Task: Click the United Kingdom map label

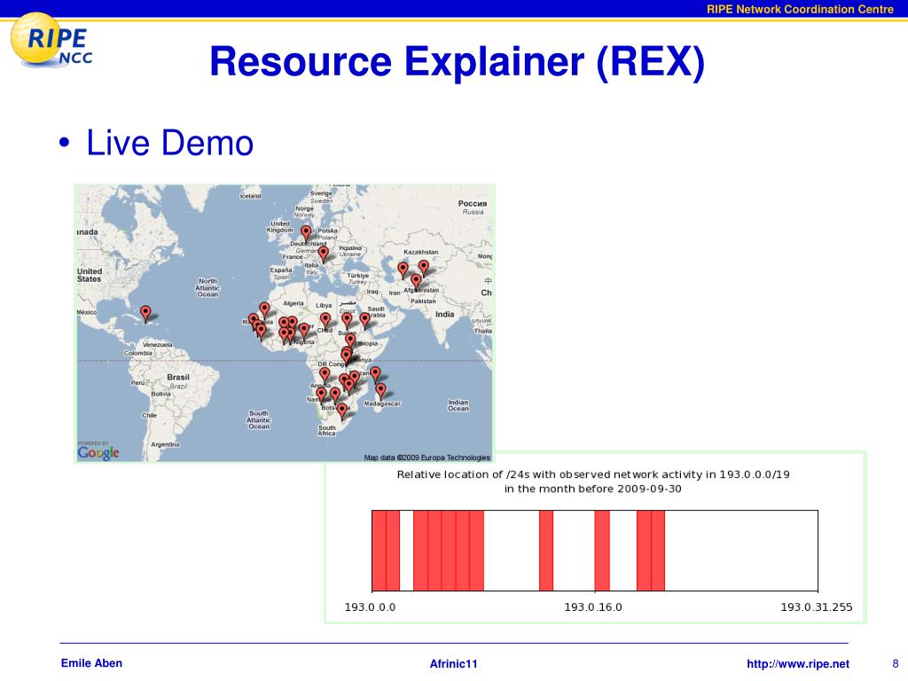Action: click(x=280, y=226)
